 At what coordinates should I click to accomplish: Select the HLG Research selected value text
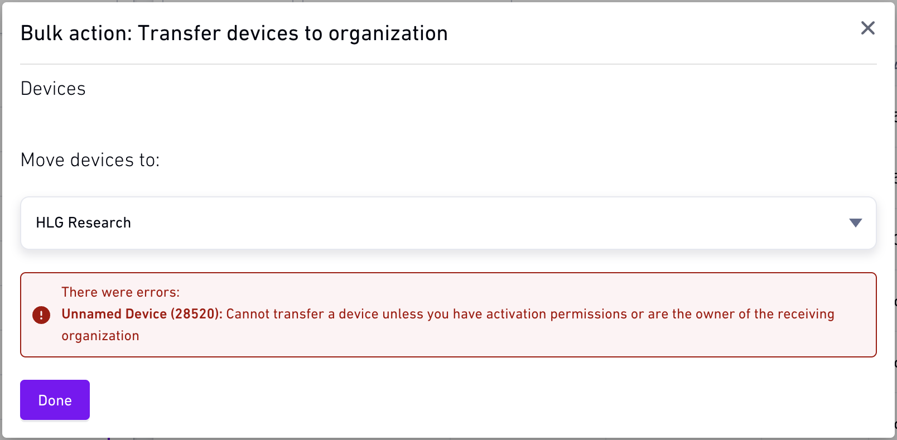point(83,223)
